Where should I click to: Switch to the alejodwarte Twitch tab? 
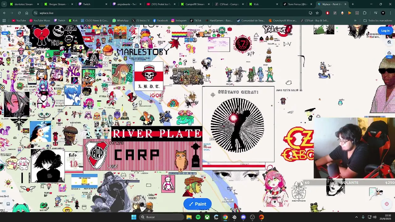click(127, 4)
